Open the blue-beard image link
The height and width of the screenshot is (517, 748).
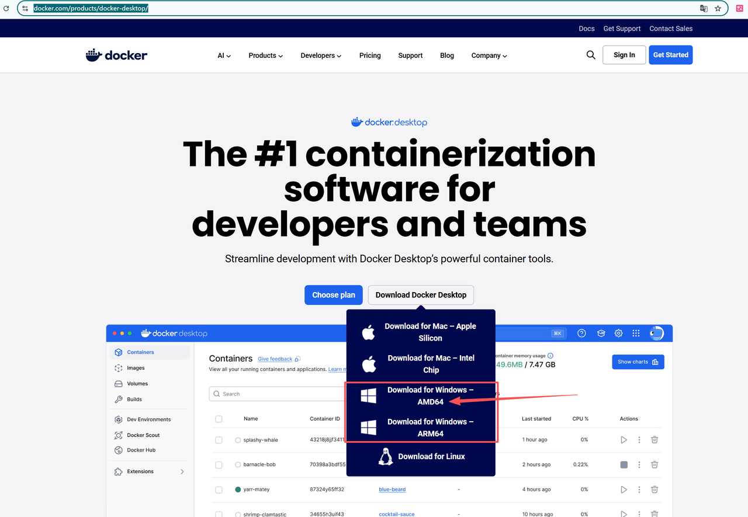392,490
